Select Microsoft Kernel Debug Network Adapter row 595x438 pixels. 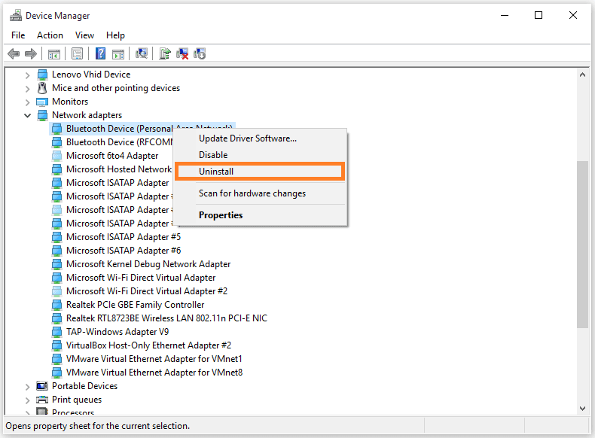[148, 264]
